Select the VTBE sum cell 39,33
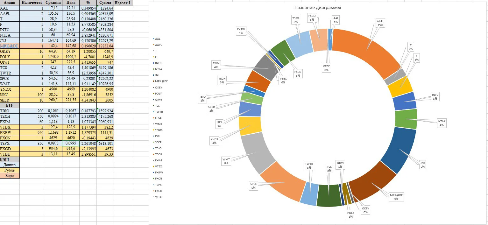This screenshot has width=488, height=225. [105, 154]
